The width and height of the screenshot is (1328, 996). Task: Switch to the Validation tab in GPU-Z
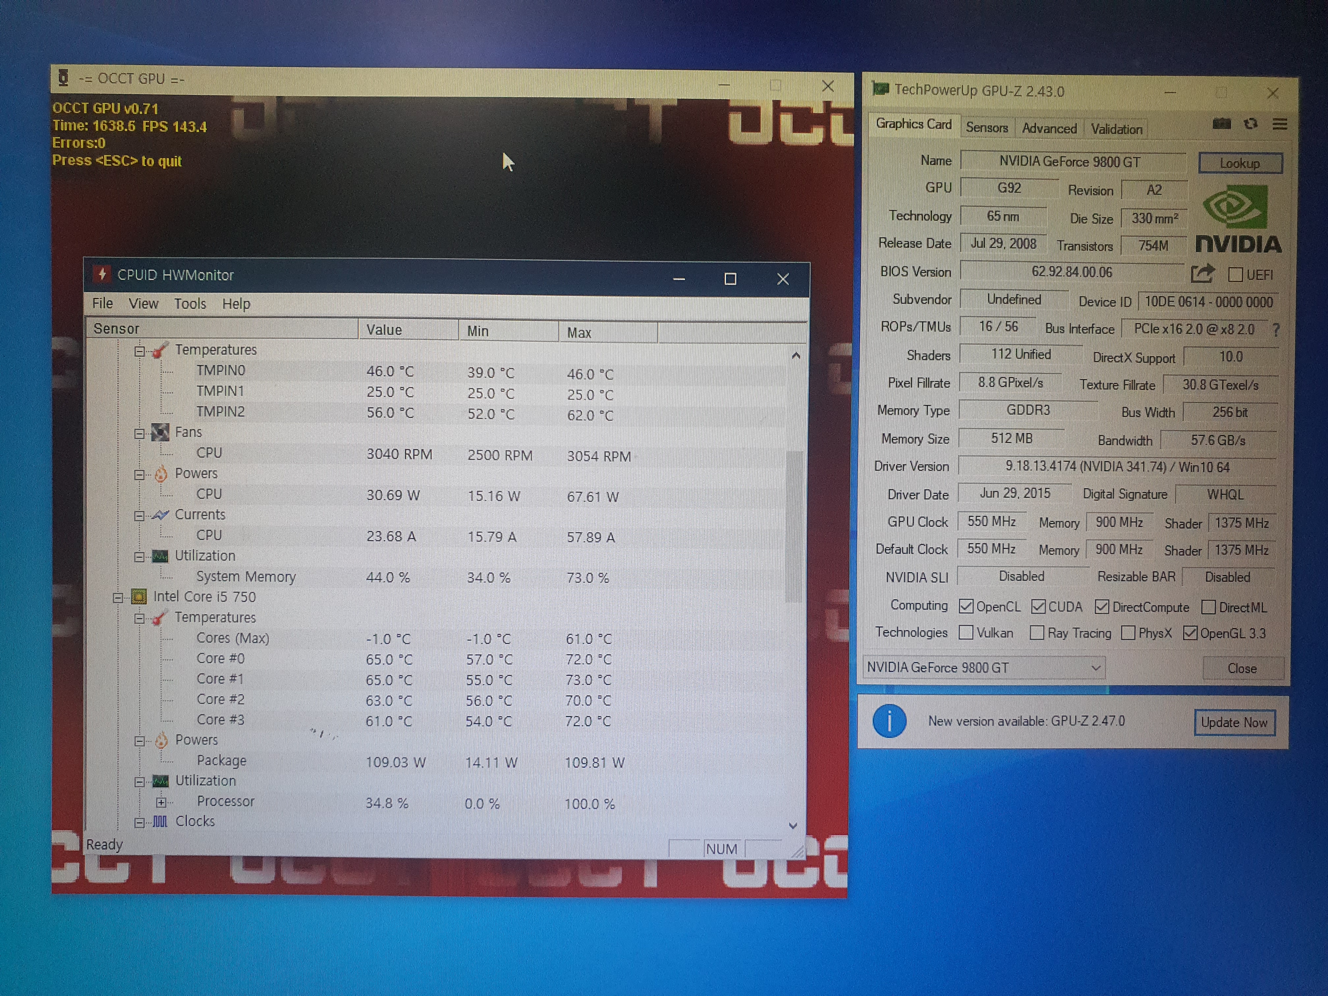click(x=1116, y=129)
